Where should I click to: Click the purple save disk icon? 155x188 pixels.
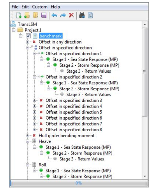pyautogui.click(x=44, y=15)
